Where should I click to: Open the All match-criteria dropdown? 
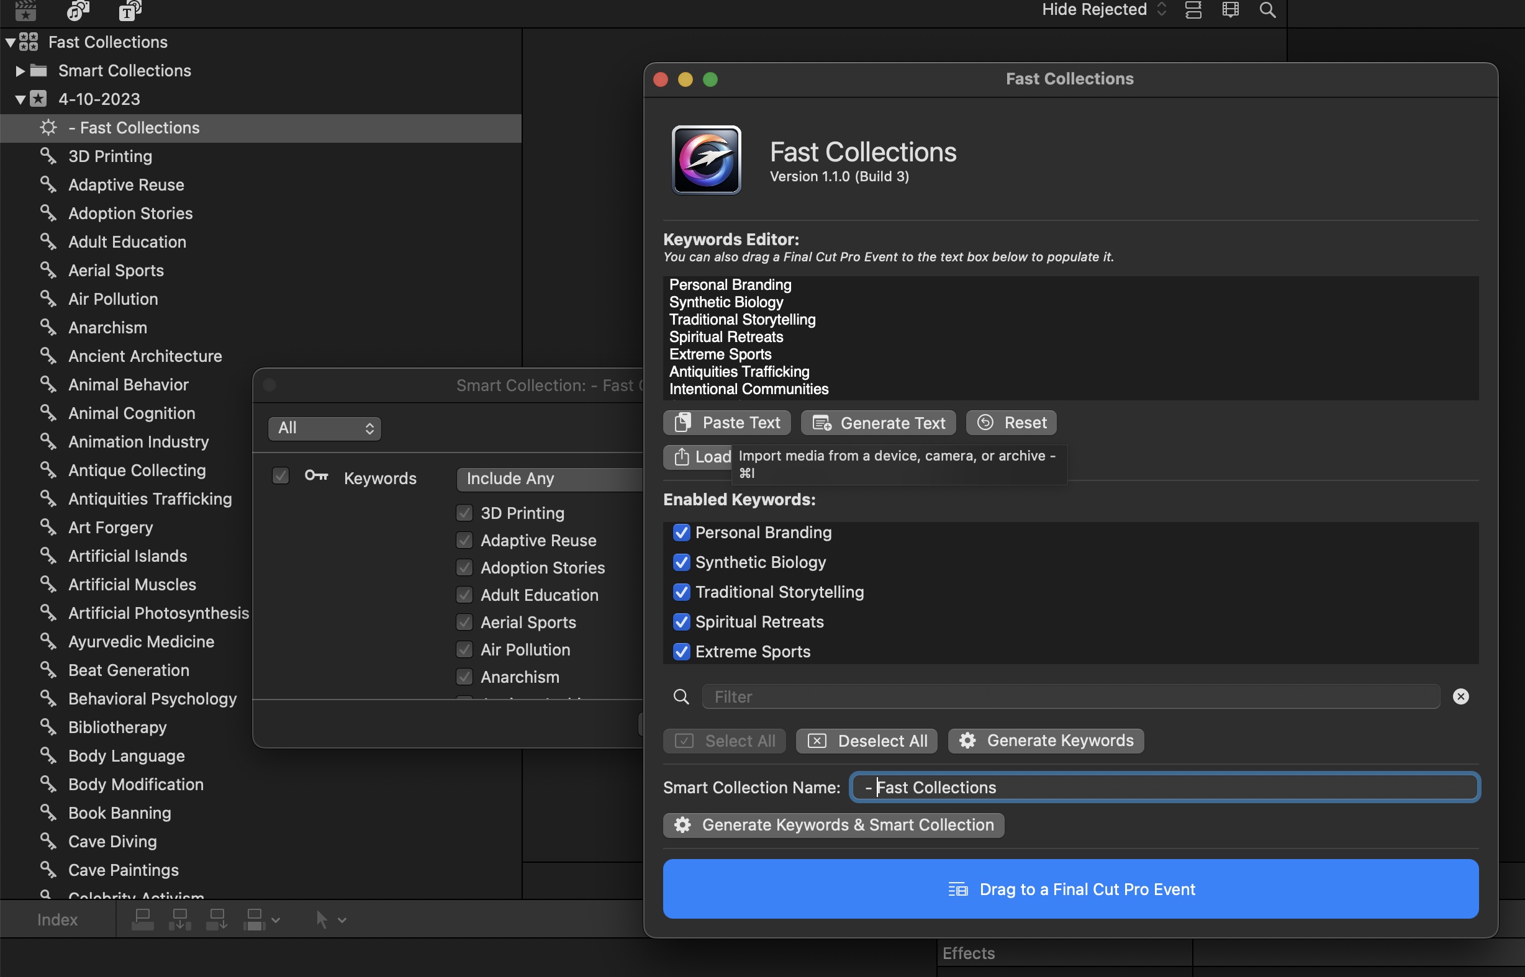tap(324, 428)
